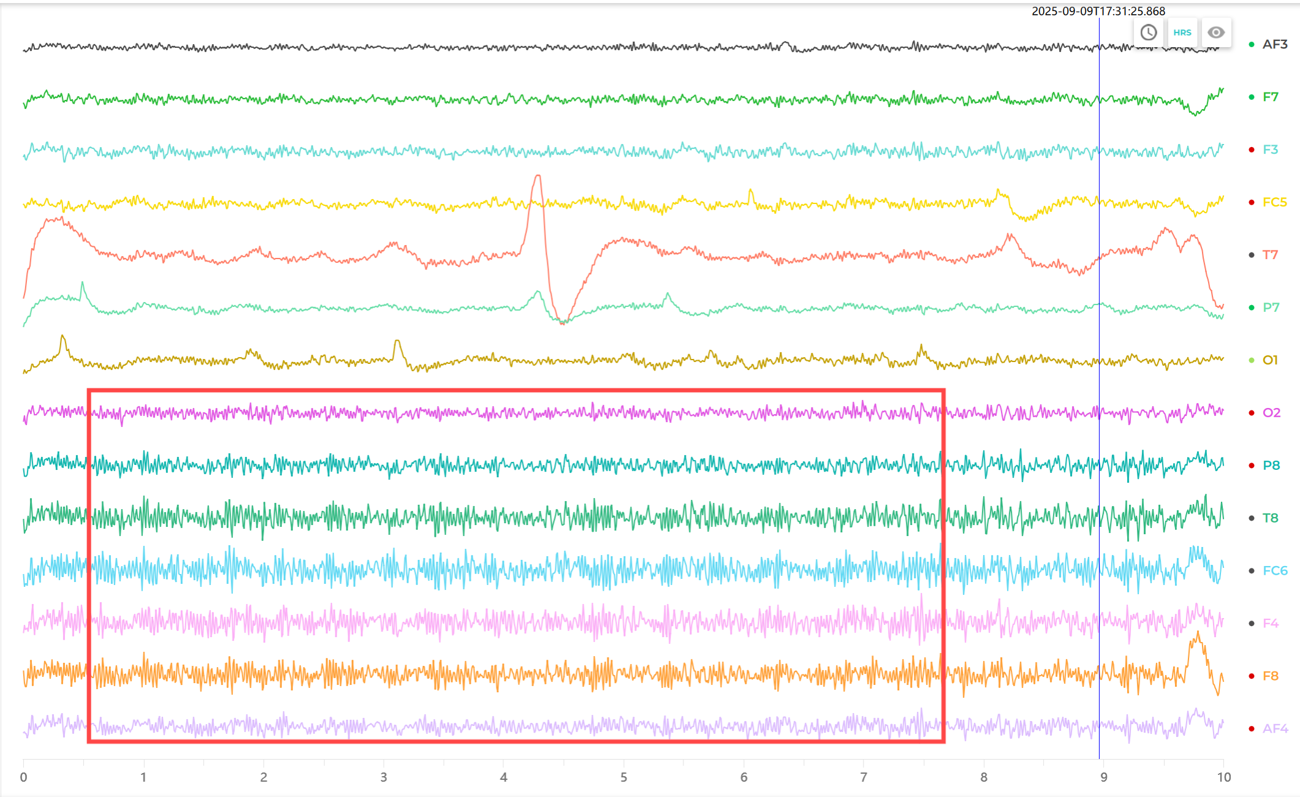Image resolution: width=1300 pixels, height=797 pixels.
Task: Toggle the HRS time format button
Action: tap(1182, 32)
